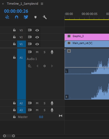Hide track V1 output eye
109x139 pixels.
(37, 44)
